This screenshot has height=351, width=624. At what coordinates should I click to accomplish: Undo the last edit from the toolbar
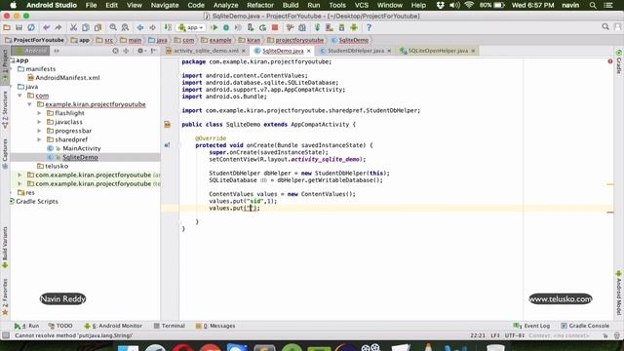pyautogui.click(x=46, y=27)
